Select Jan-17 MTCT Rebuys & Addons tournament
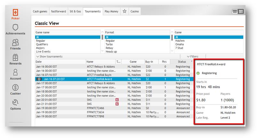The image size is (257, 138). coord(114,83)
